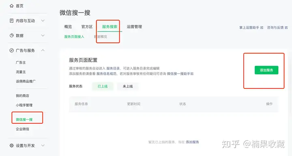
Task: Open 流量主 in the sidebar
Action: (x=21, y=72)
